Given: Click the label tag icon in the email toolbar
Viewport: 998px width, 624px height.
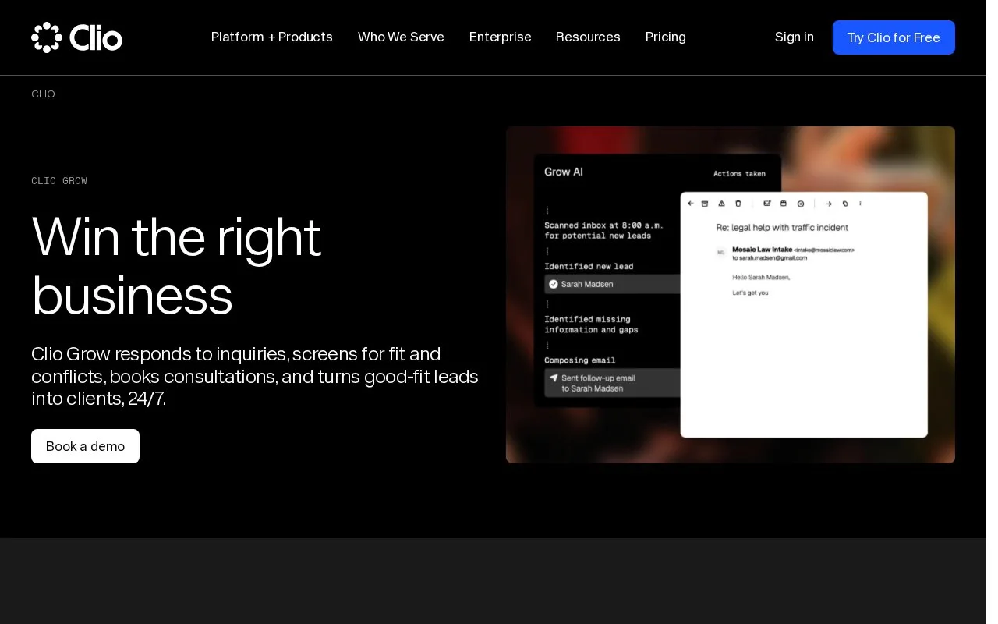Looking at the screenshot, I should pyautogui.click(x=845, y=204).
